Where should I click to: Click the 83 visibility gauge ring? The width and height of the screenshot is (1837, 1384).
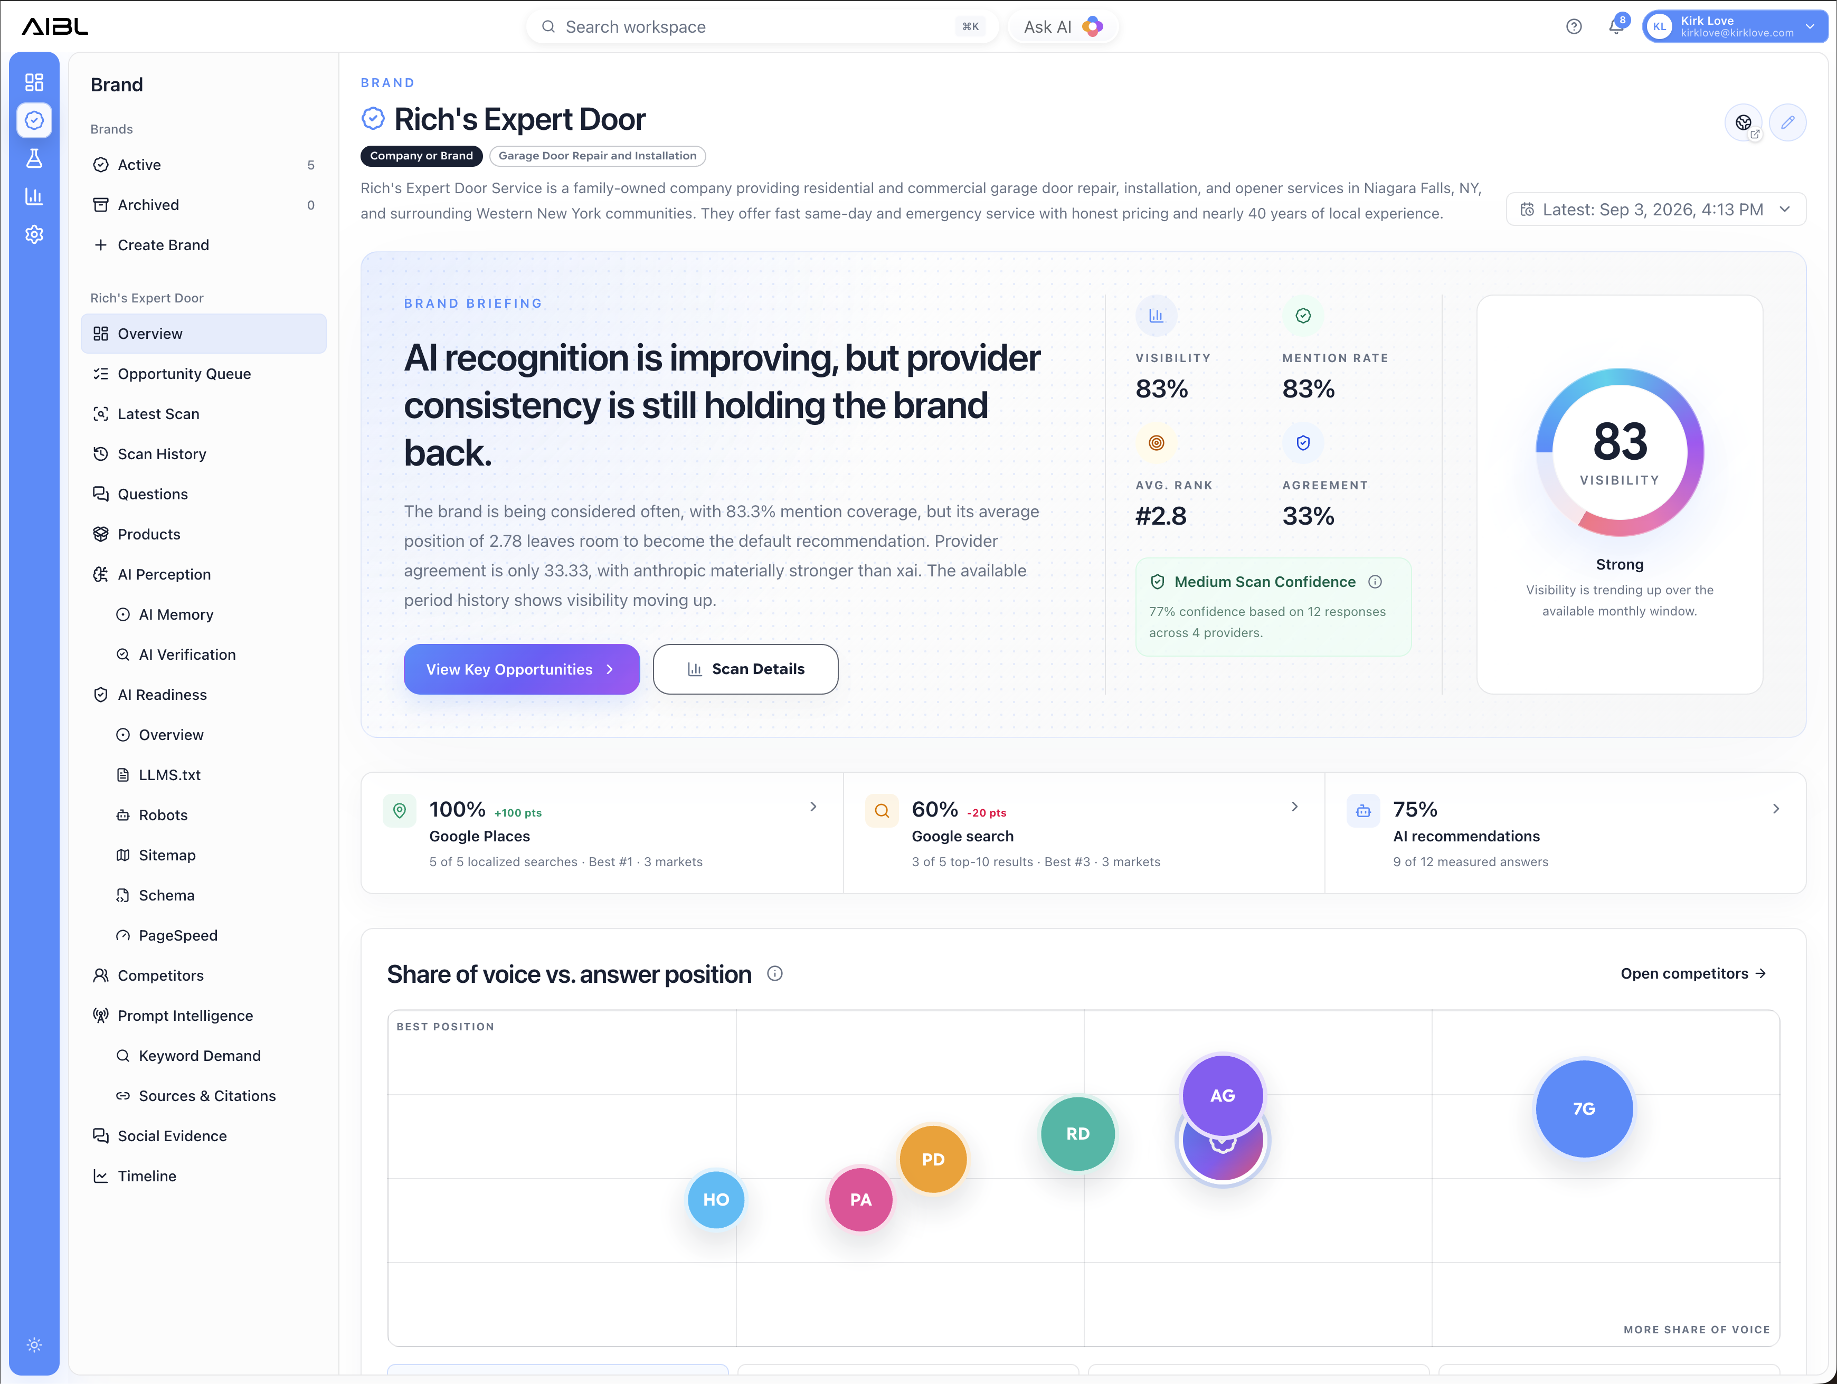pos(1620,452)
